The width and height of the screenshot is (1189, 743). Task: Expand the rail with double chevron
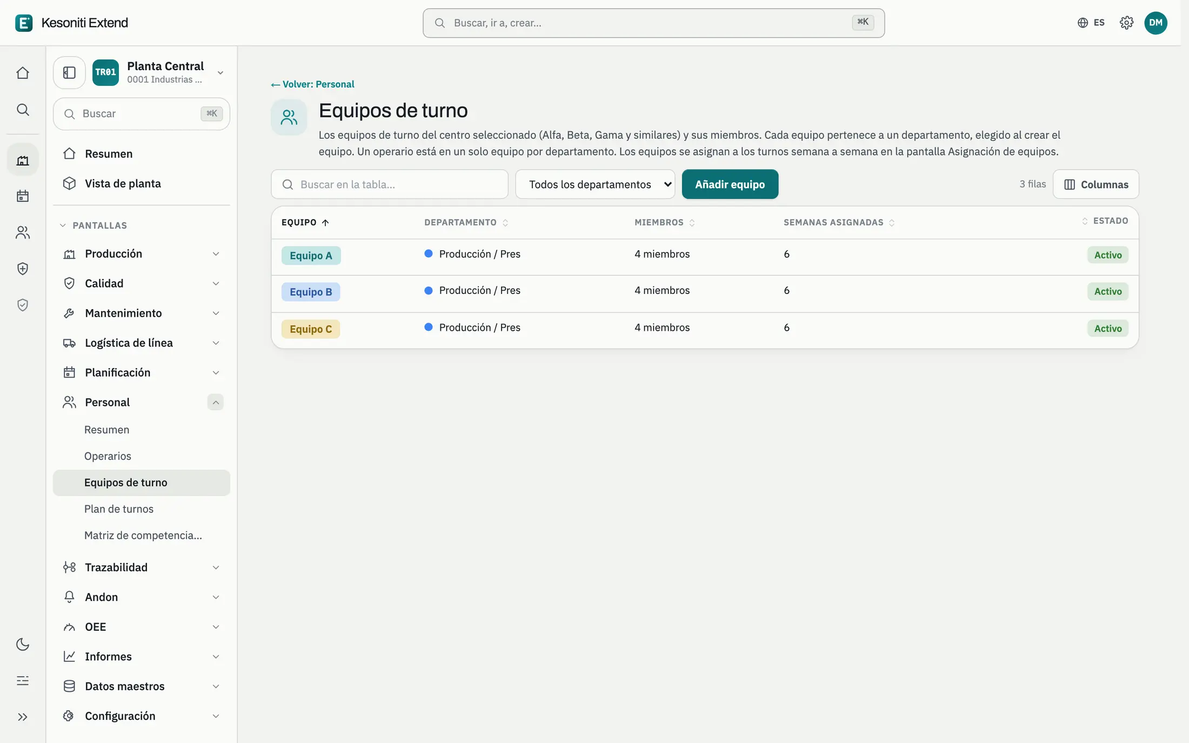pos(23,717)
